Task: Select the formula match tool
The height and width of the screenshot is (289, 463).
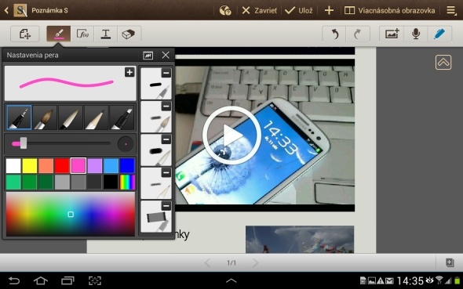Action: click(82, 34)
